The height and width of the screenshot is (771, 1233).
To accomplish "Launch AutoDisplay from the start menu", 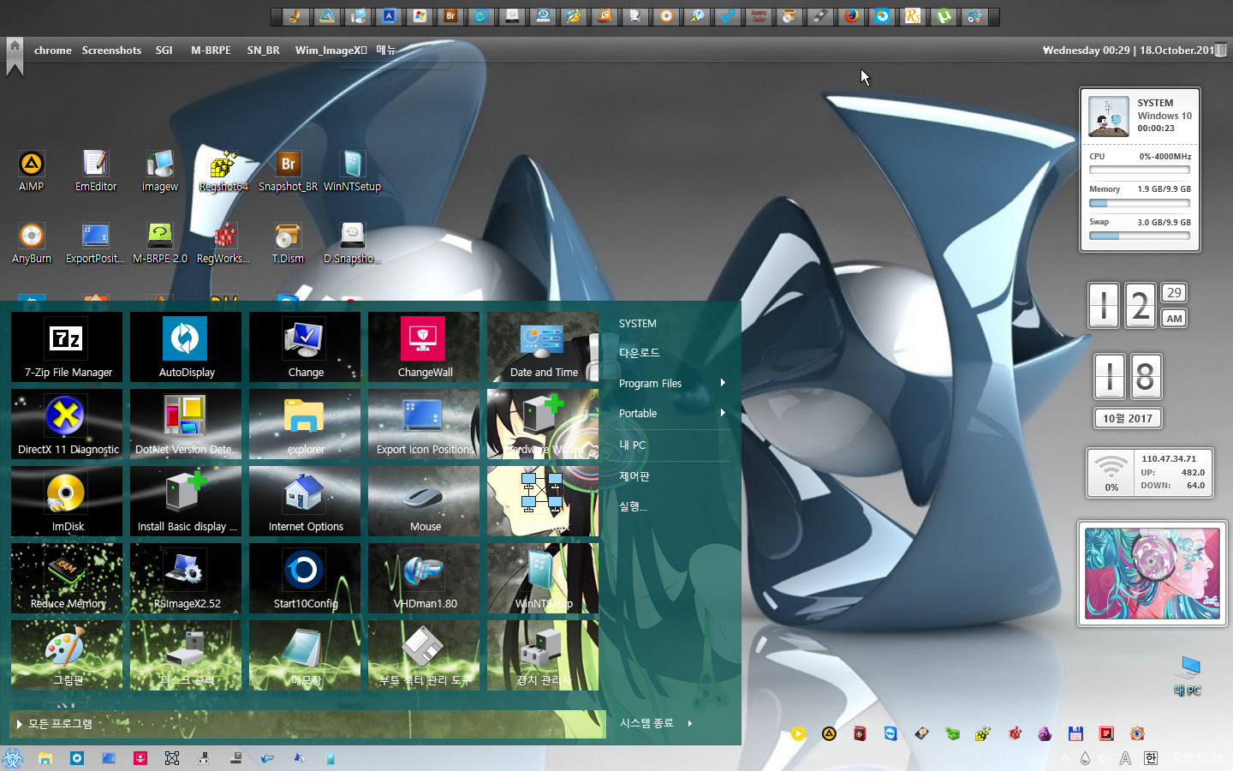I will pyautogui.click(x=186, y=347).
